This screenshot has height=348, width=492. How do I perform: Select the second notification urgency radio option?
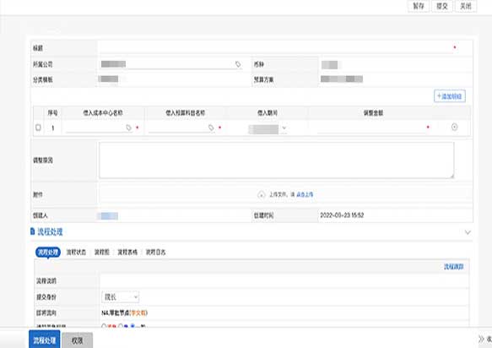[121, 326]
